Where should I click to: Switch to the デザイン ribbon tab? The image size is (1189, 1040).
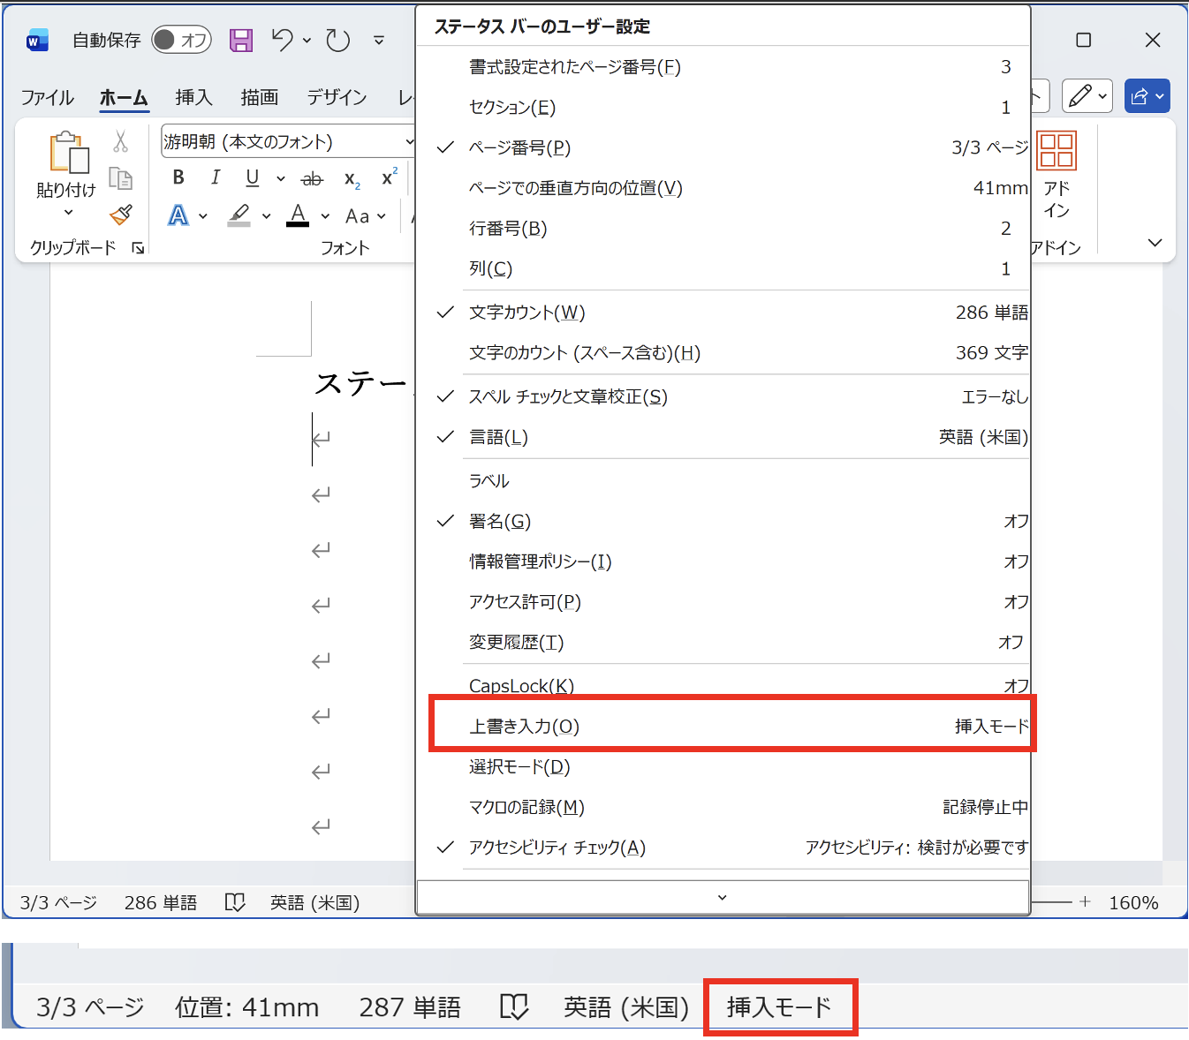click(x=337, y=97)
